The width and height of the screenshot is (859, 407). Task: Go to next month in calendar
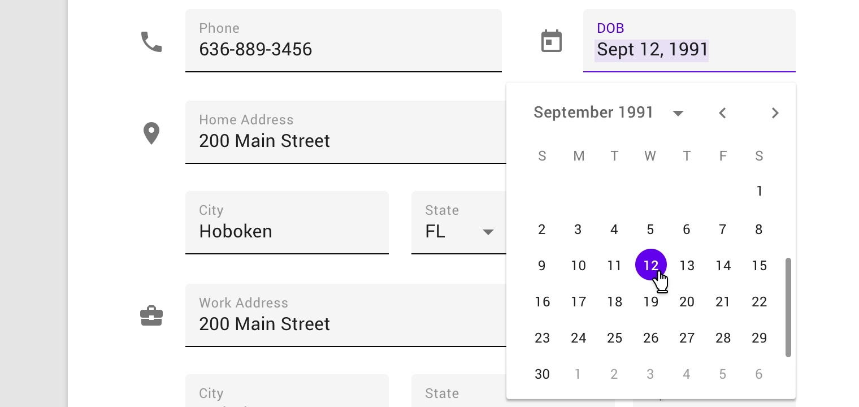pos(775,113)
